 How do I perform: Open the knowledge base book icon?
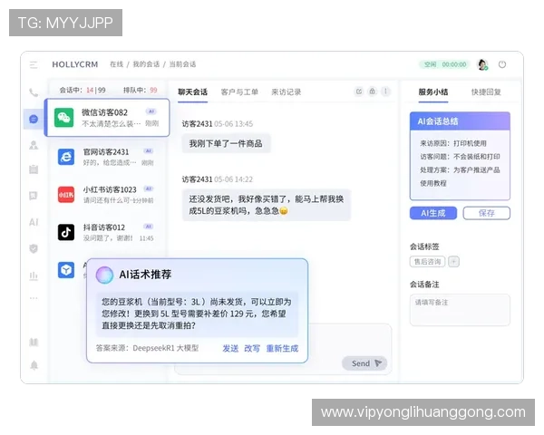coord(34,343)
